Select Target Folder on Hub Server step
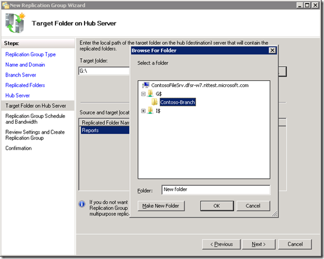324x259 pixels. pyautogui.click(x=38, y=106)
